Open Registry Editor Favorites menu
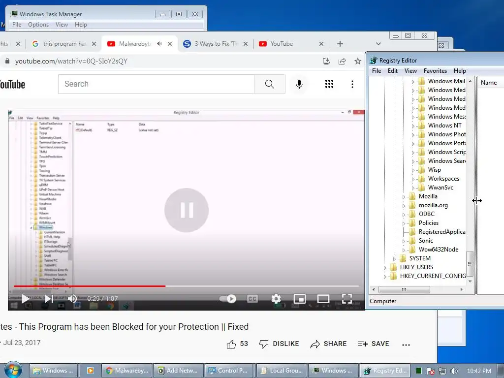This screenshot has height=378, width=504. (x=435, y=71)
